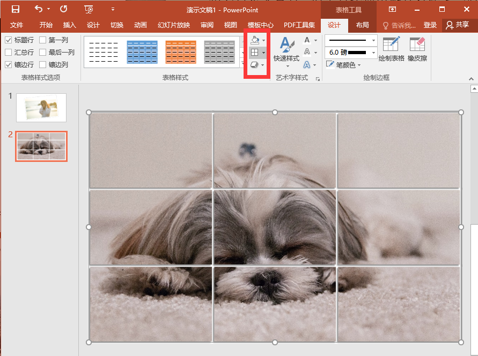Open Undo history dropdown arrow
This screenshot has width=478, height=356.
48,9
